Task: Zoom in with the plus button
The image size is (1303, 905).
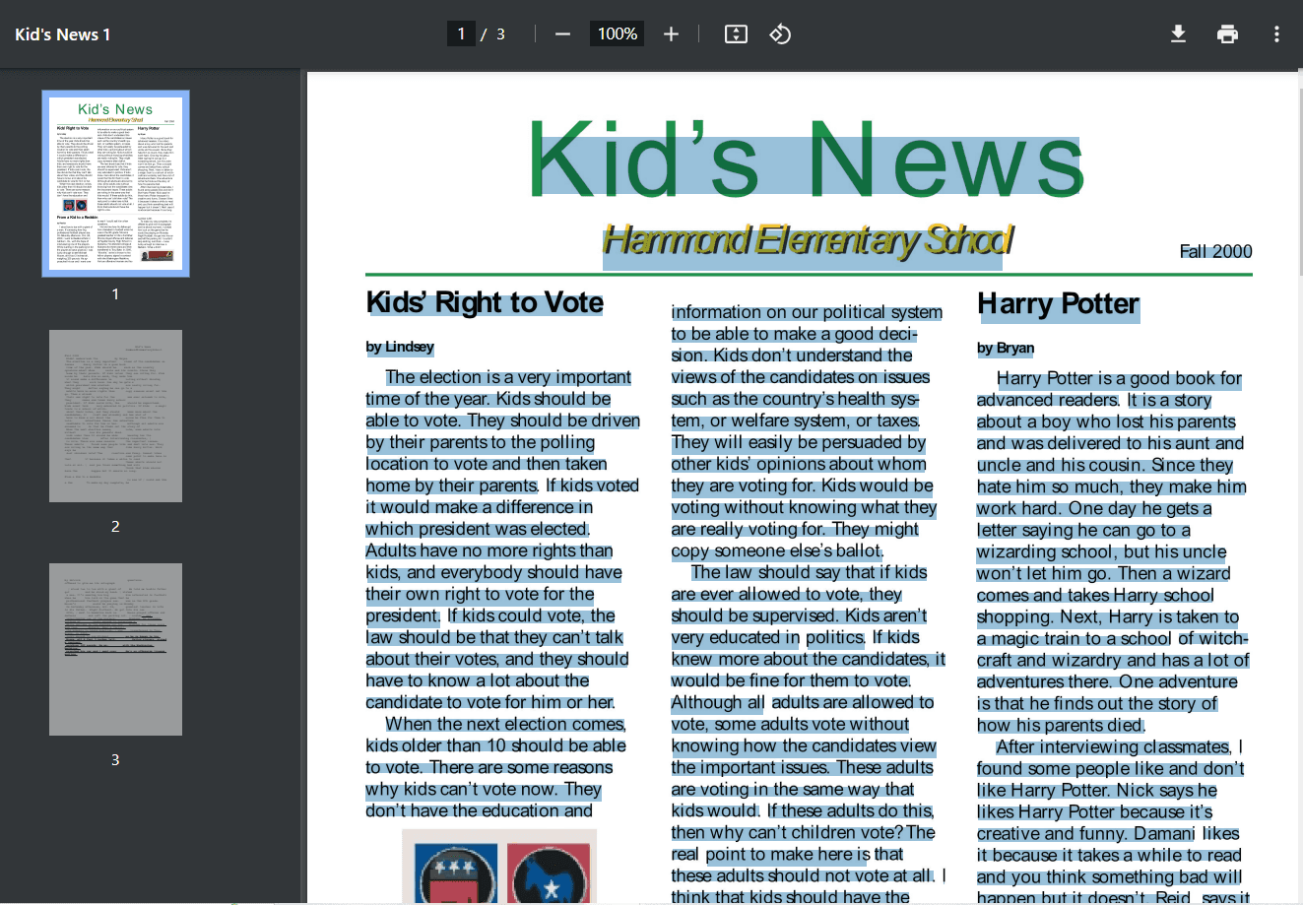Action: 671,34
